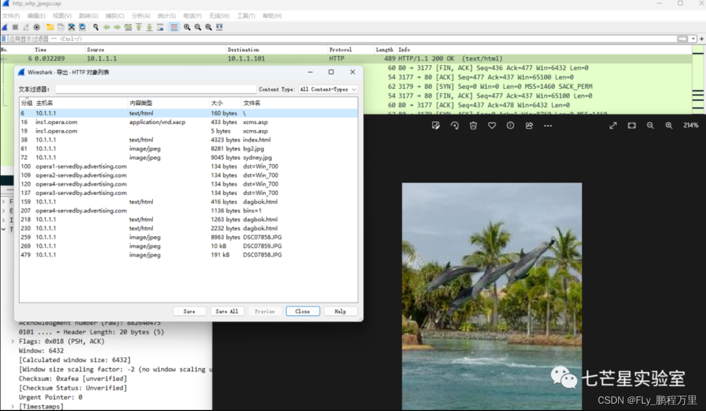Focus the display filter input field
This screenshot has width=706, height=411.
[x=341, y=39]
